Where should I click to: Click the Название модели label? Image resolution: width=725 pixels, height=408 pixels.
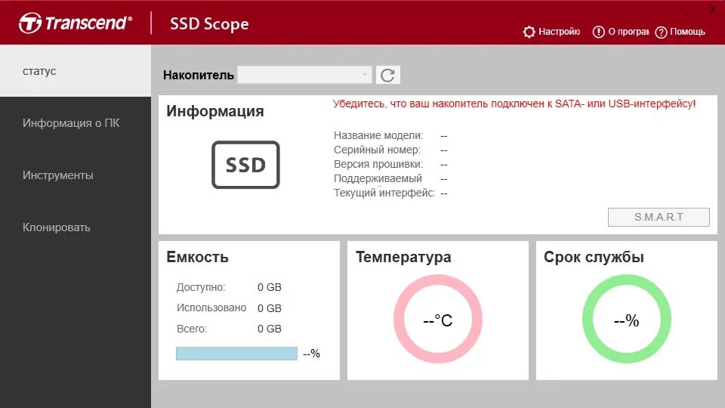pyautogui.click(x=378, y=135)
